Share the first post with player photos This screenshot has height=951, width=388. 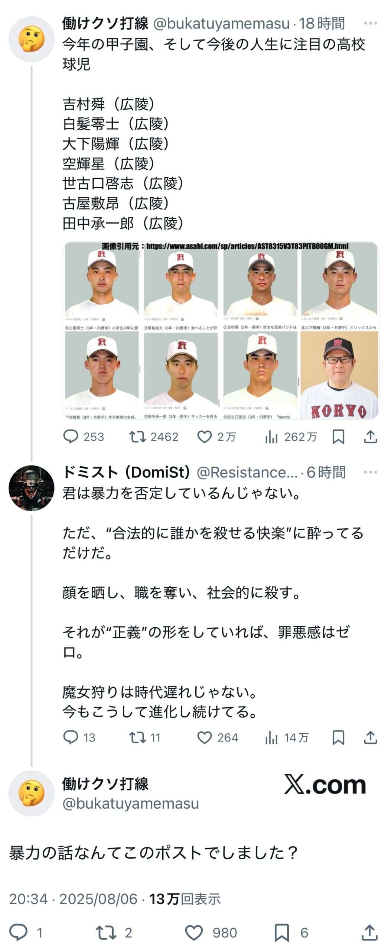pos(370,436)
